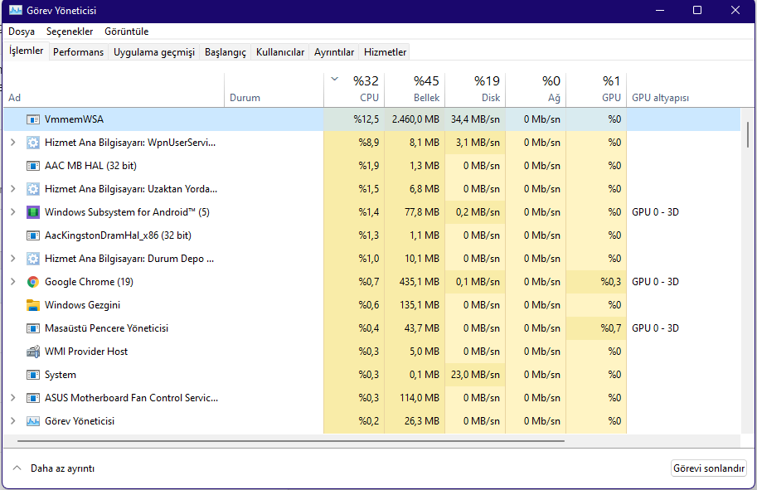Select the VmmemWSA process icon
The image size is (757, 490).
pos(33,119)
